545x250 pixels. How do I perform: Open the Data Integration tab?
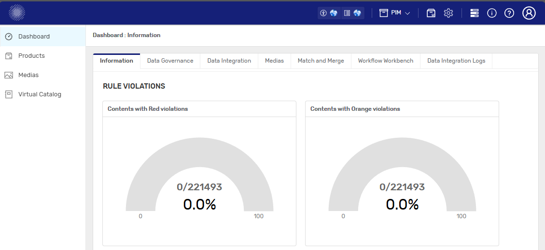[229, 61]
